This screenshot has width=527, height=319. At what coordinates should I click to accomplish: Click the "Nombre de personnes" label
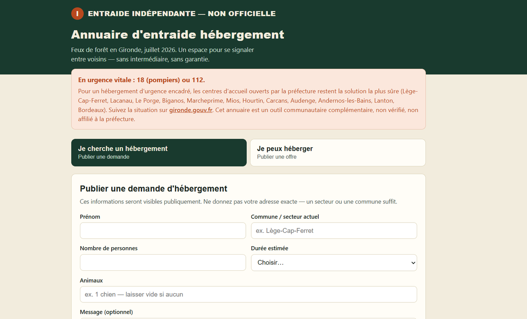(x=108, y=248)
